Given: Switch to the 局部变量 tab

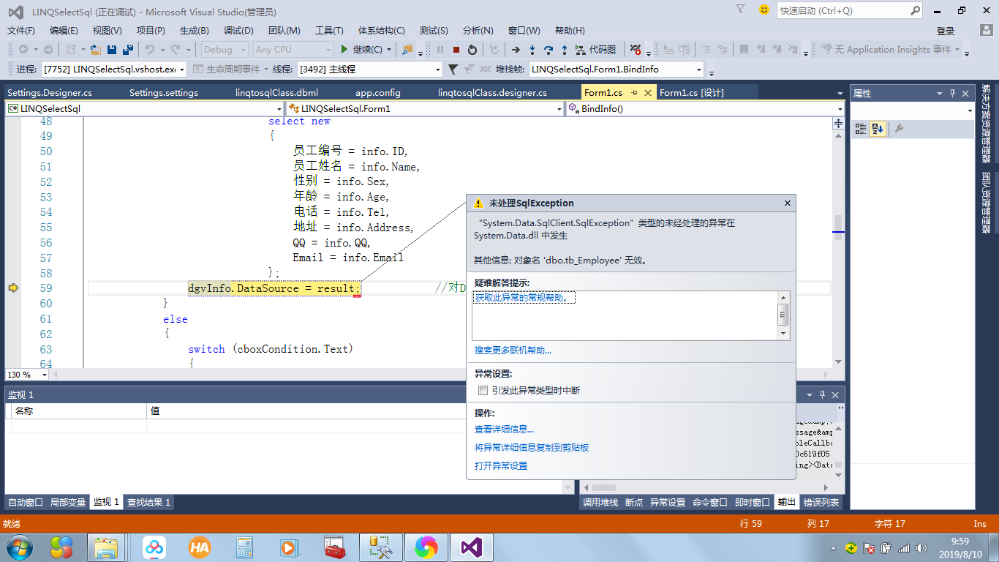Looking at the screenshot, I should (68, 502).
